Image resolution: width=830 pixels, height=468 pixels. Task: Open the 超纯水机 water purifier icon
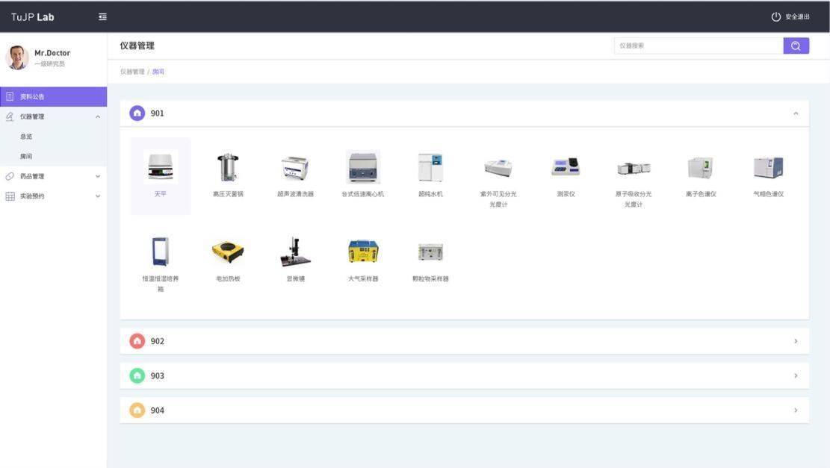430,168
